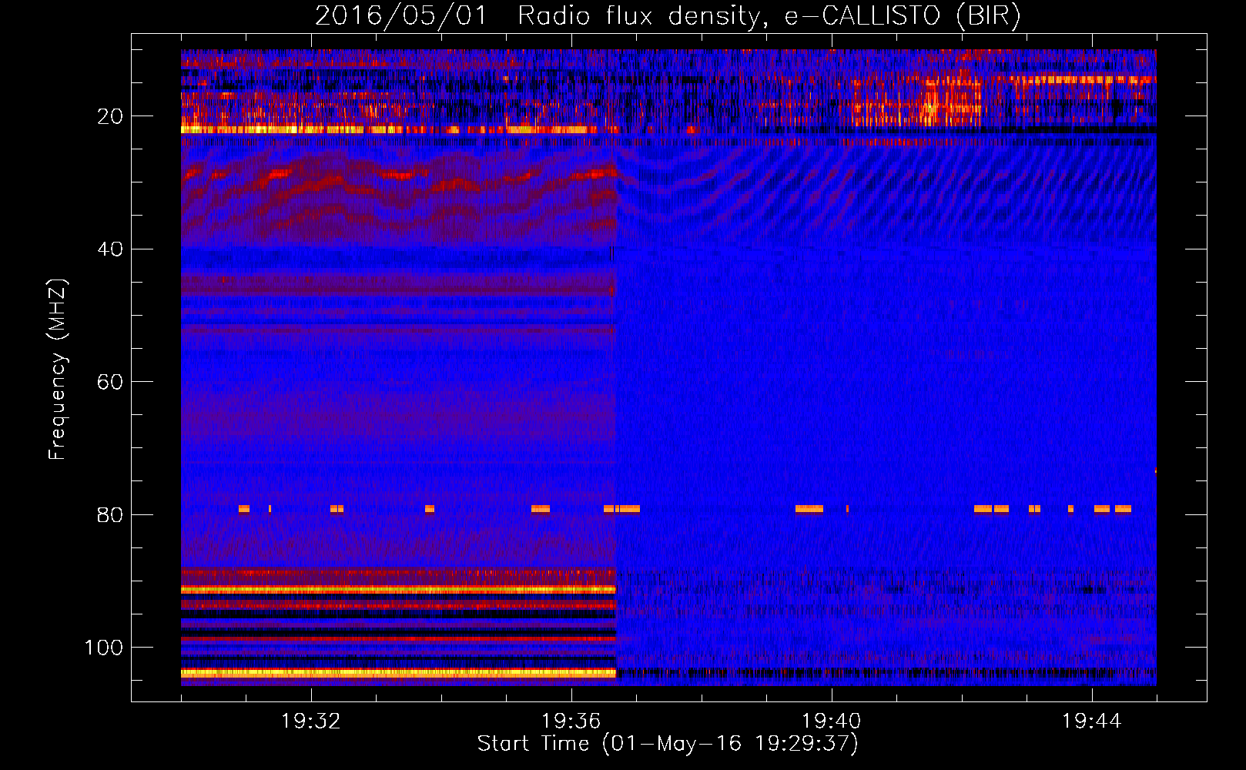Click the Start Time axis caption
Screen dimensions: 1246x770
click(668, 744)
